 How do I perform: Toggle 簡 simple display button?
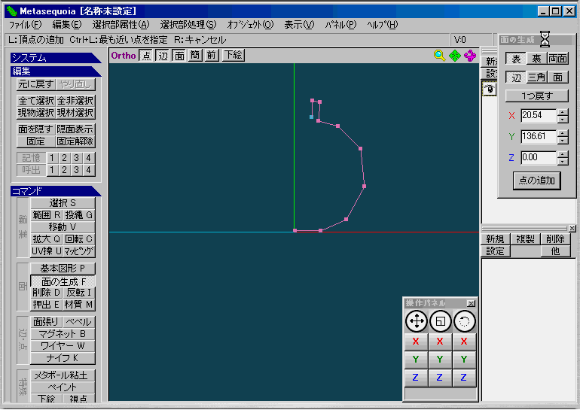(x=195, y=56)
